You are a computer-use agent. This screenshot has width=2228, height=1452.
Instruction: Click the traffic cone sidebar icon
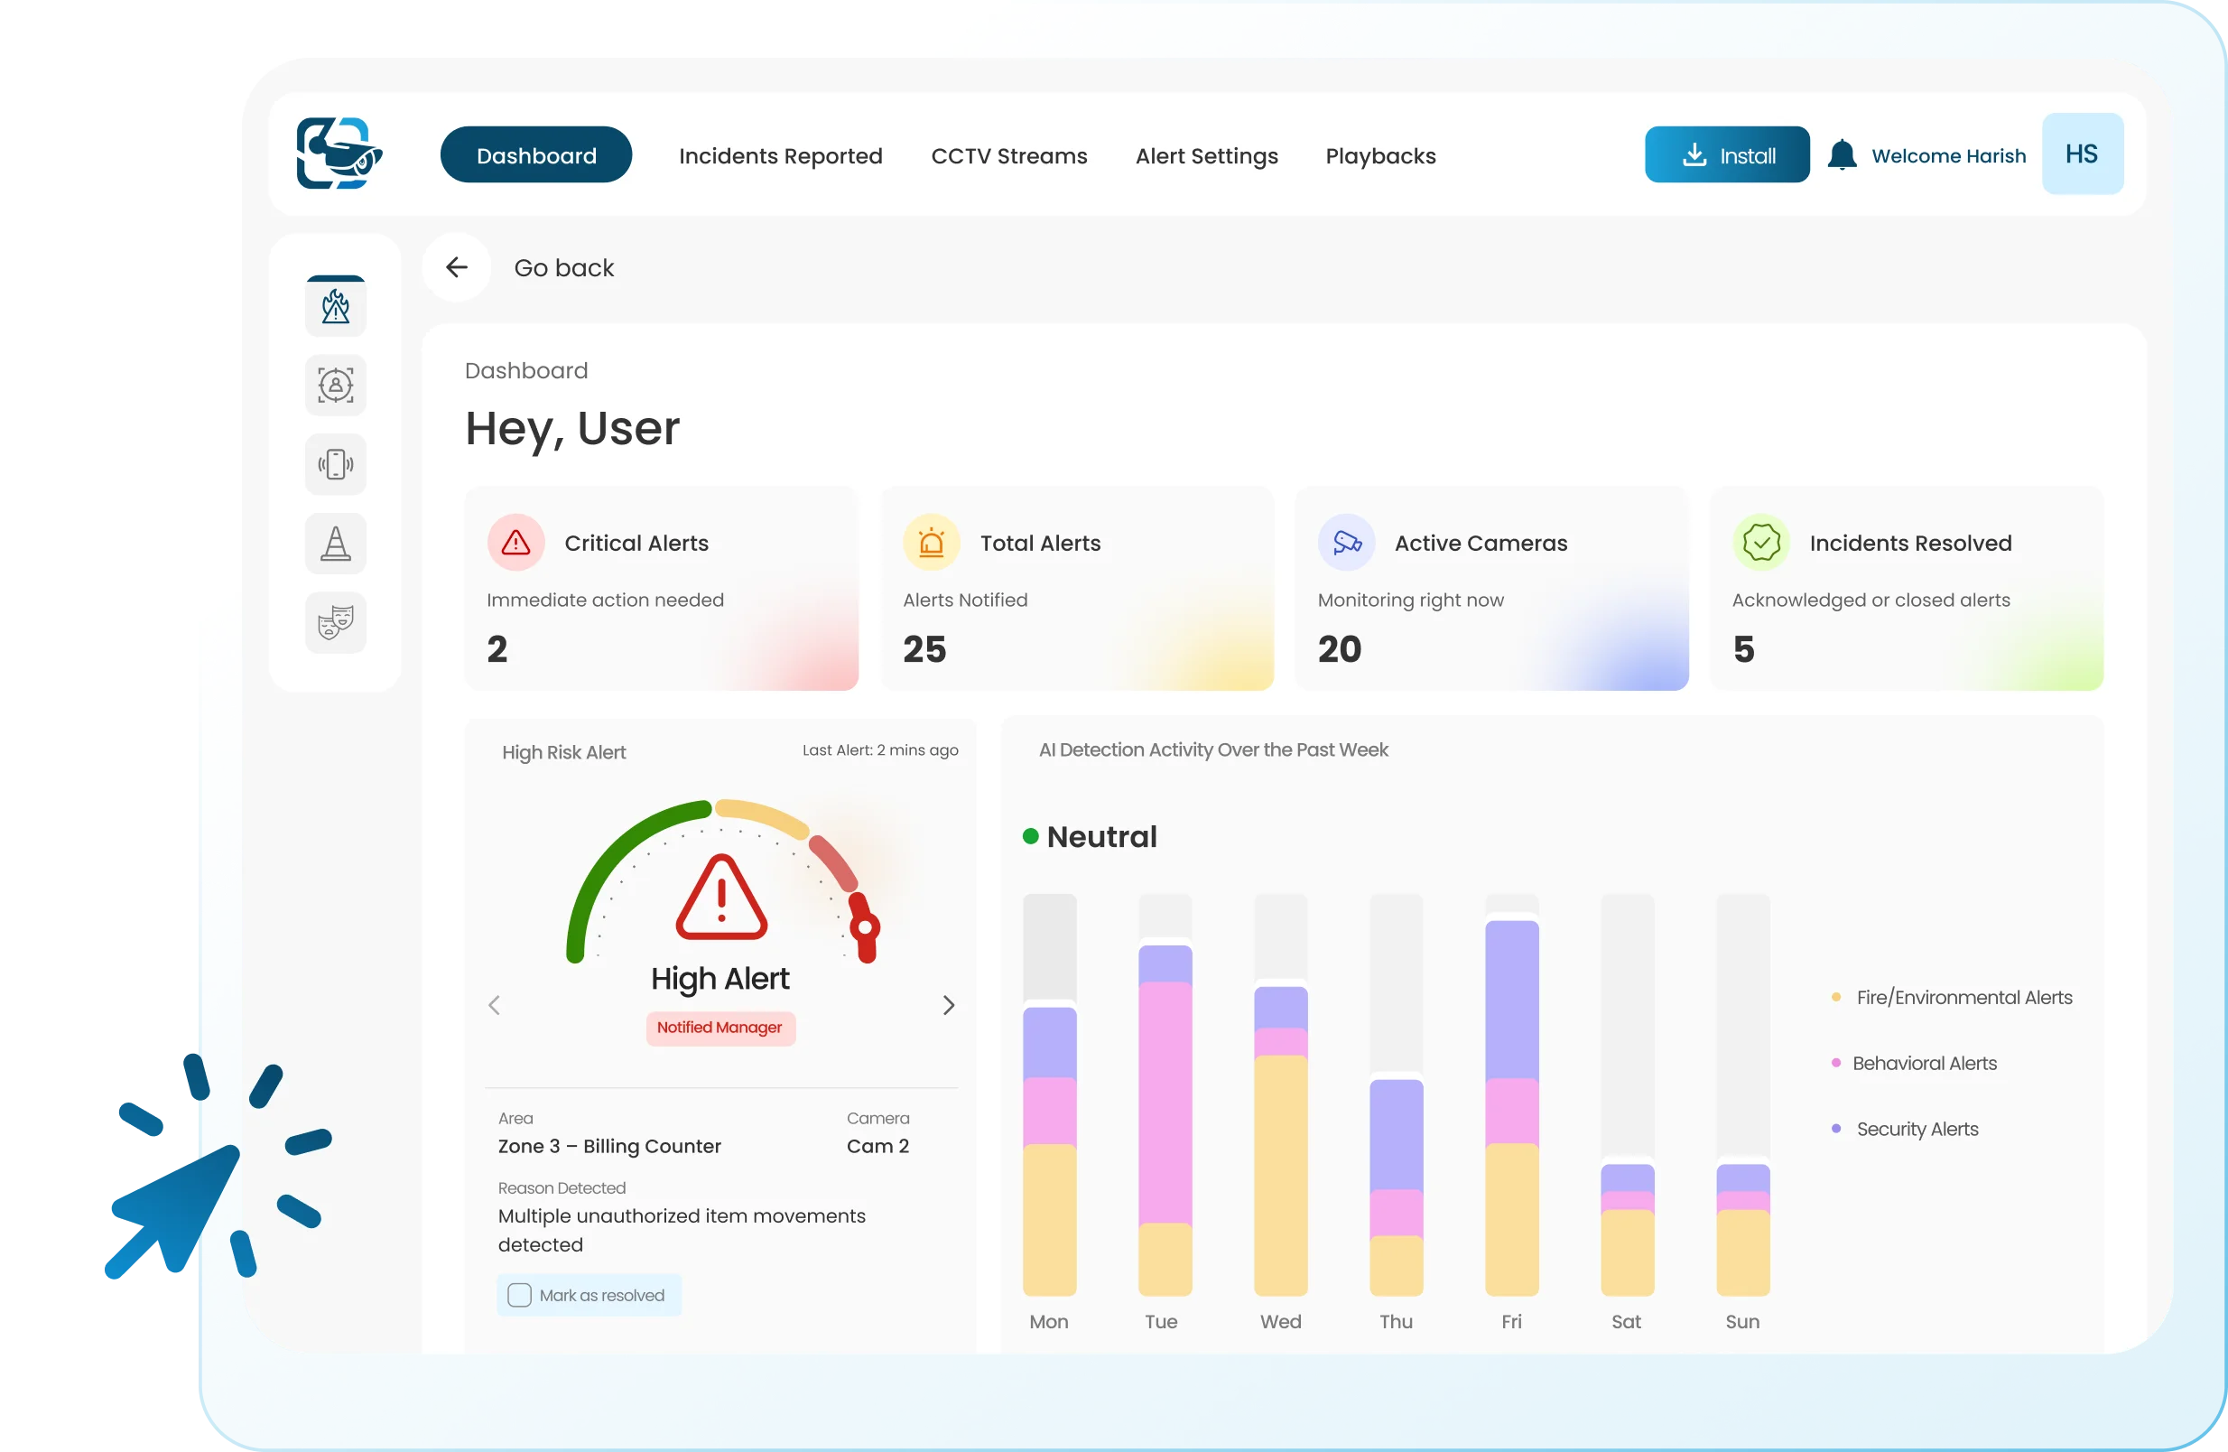(335, 543)
